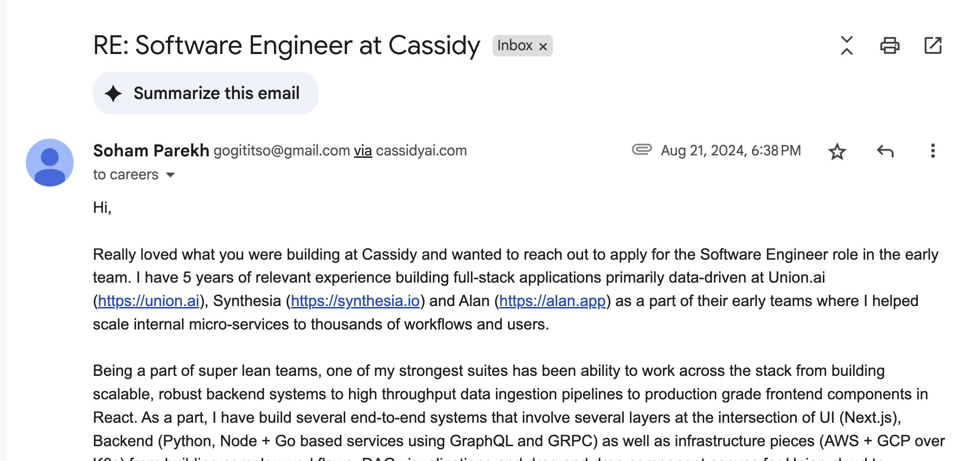Image resolution: width=968 pixels, height=461 pixels.
Task: Click the Summarize this email button
Action: click(x=205, y=93)
